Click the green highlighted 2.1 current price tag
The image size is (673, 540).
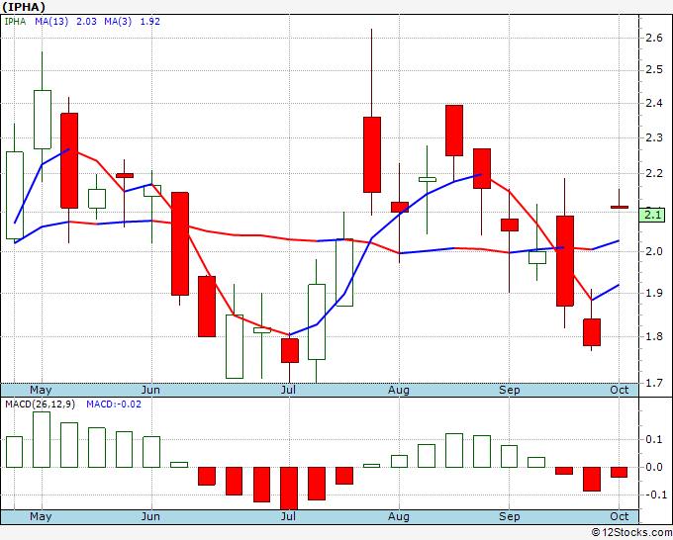[653, 215]
